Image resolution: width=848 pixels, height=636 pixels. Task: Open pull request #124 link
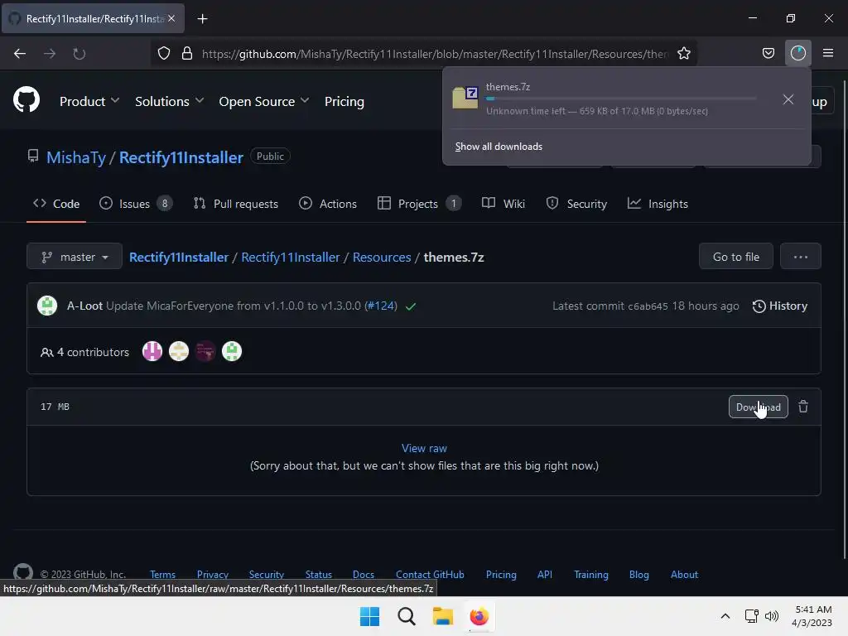pos(381,306)
